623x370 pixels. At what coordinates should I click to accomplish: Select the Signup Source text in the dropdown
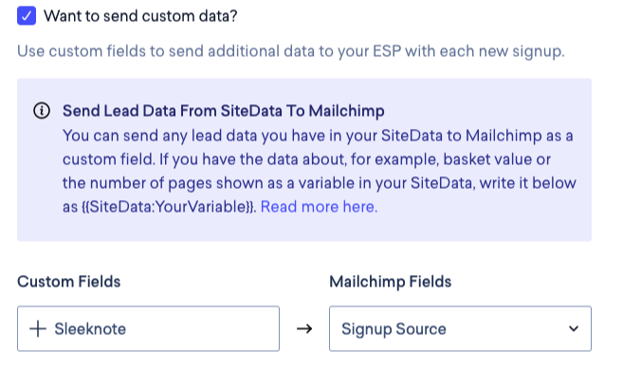click(x=394, y=329)
